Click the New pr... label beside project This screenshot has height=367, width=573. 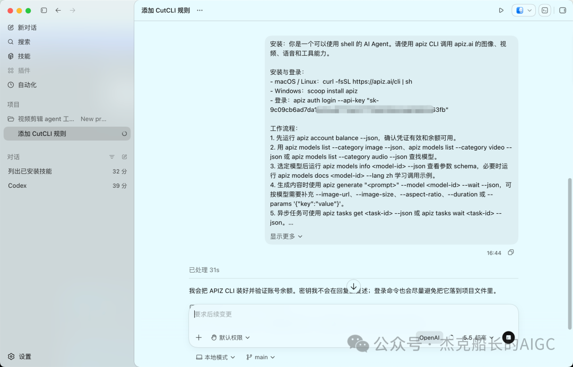[x=93, y=119]
